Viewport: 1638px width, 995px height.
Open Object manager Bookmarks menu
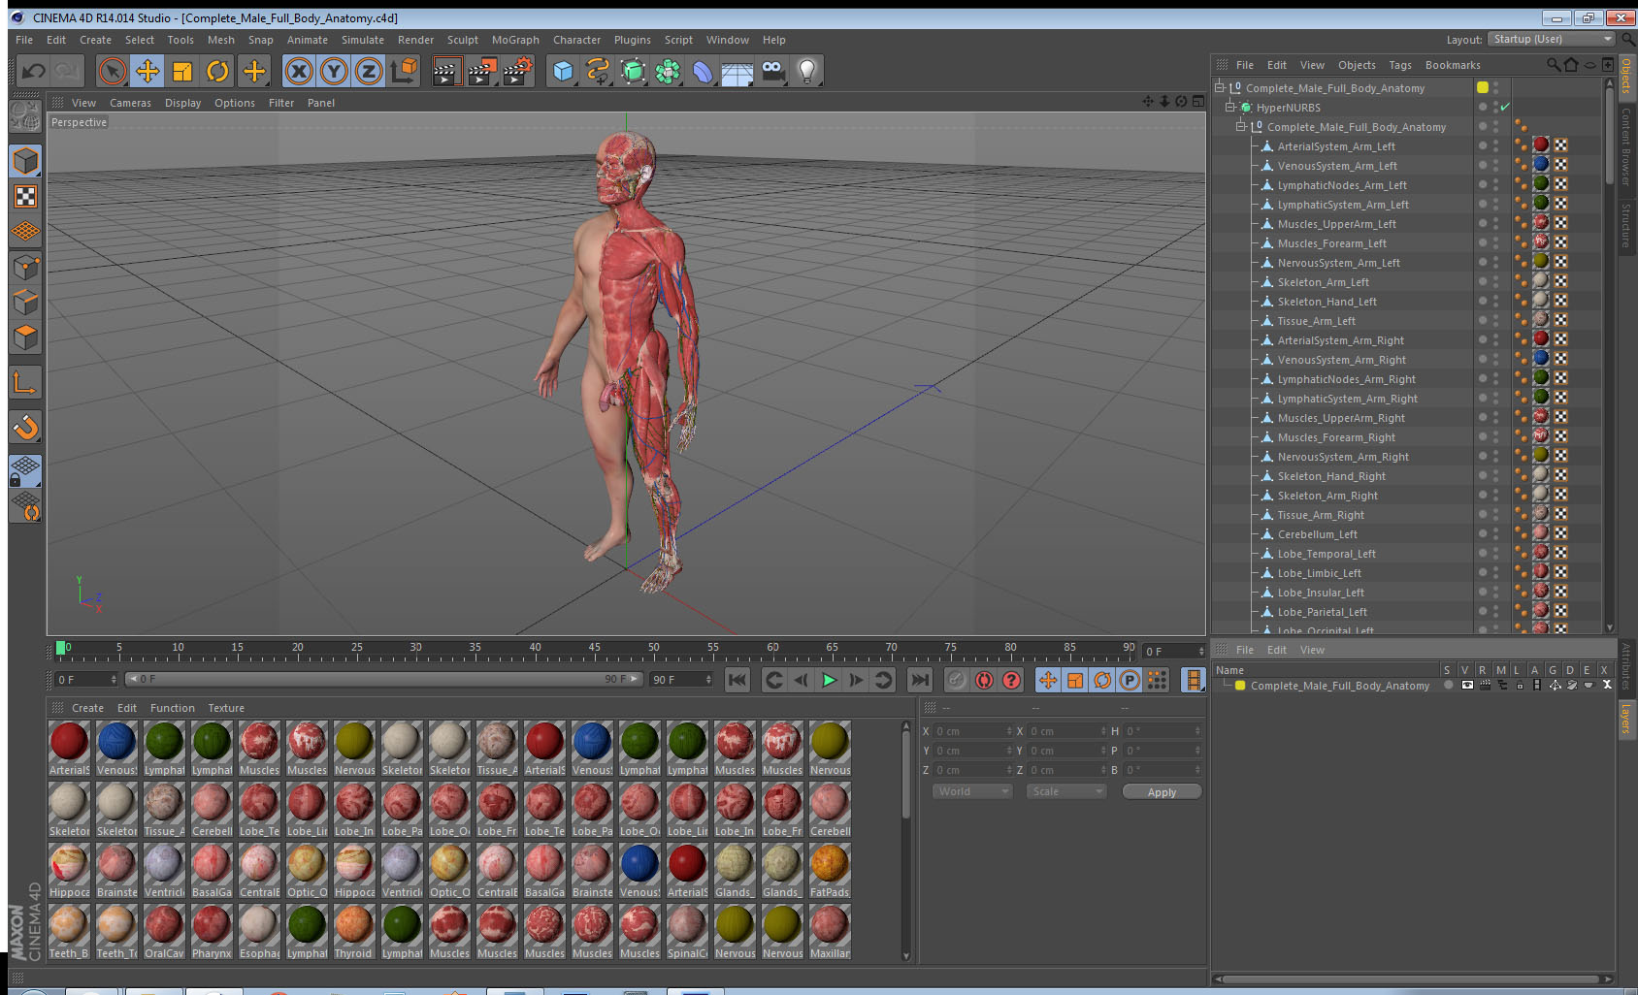1453,65
